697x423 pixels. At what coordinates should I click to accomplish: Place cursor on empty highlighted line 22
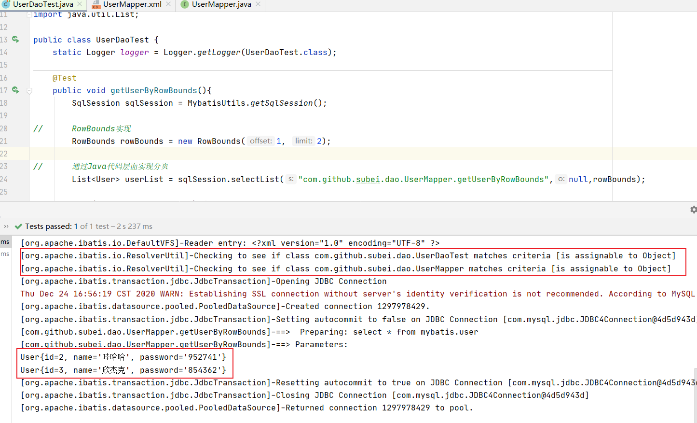(x=289, y=154)
